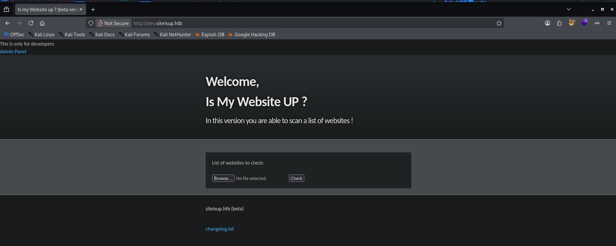
Task: Select the 'Is my Website up' tab
Action: [47, 10]
